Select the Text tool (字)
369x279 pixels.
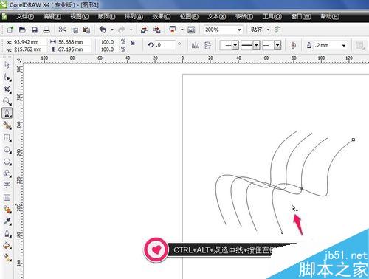(7, 185)
